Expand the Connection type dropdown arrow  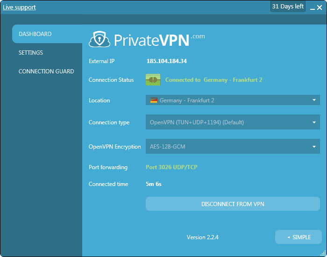[x=314, y=122]
